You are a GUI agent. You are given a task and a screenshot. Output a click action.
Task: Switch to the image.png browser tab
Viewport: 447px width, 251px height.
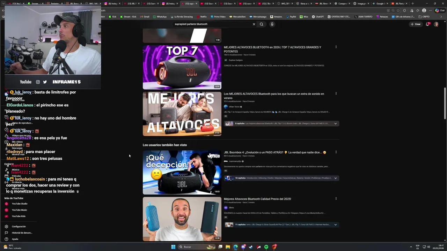coord(361,3)
